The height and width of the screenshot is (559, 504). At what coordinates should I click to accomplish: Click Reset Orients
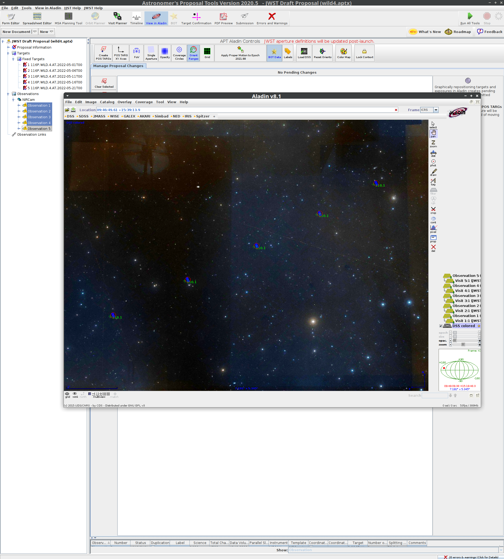pos(322,53)
